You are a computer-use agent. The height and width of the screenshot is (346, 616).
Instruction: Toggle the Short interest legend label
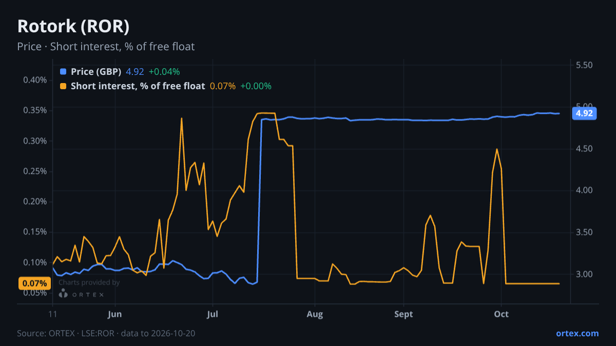[x=138, y=86]
